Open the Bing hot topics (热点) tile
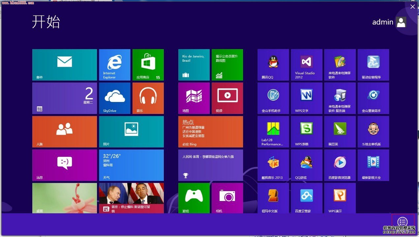The height and width of the screenshot is (237, 419). 211,132
